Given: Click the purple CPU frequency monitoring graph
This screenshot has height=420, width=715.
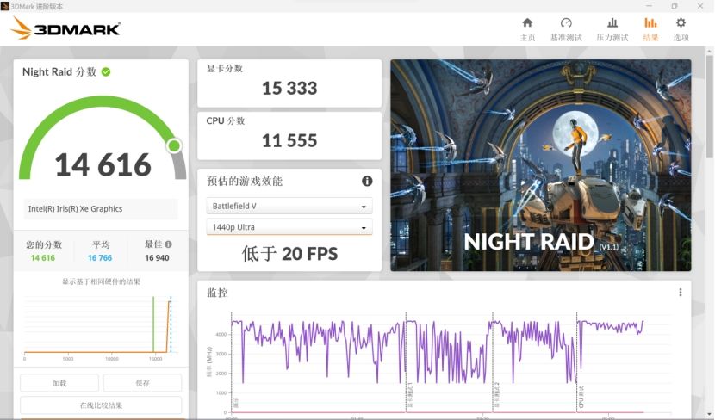Looking at the screenshot, I should [x=438, y=351].
